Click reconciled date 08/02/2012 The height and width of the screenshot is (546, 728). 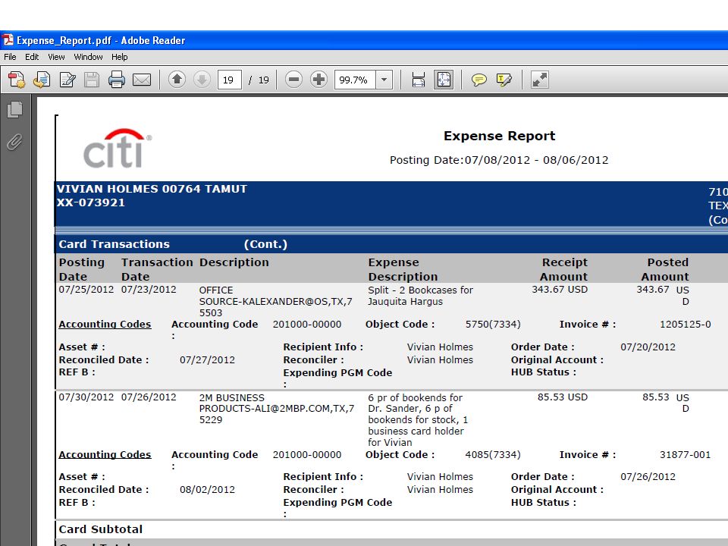[x=207, y=489]
